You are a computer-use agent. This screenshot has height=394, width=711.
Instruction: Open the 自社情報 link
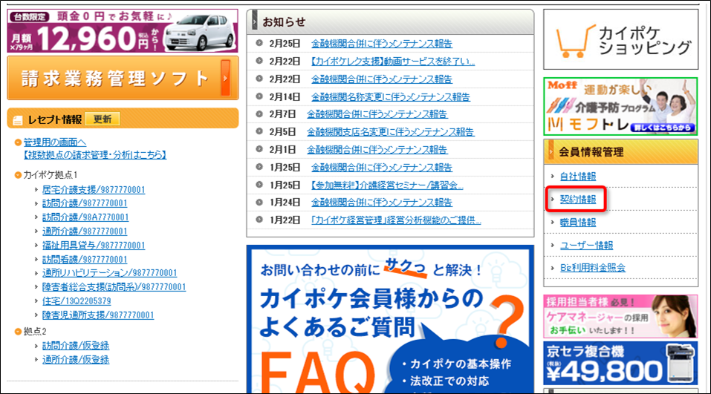click(578, 176)
